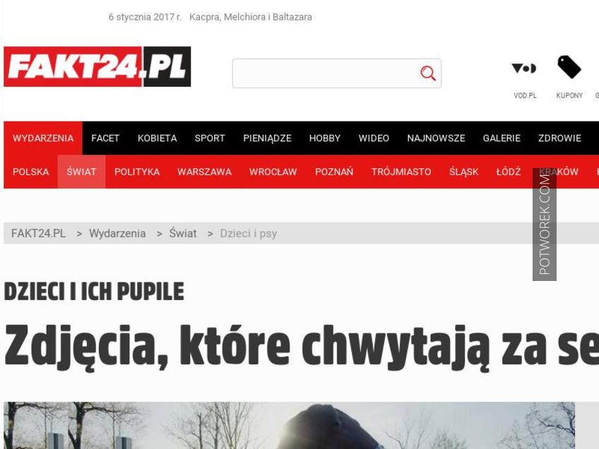Click inside the search input field
The height and width of the screenshot is (449, 599).
pyautogui.click(x=326, y=73)
